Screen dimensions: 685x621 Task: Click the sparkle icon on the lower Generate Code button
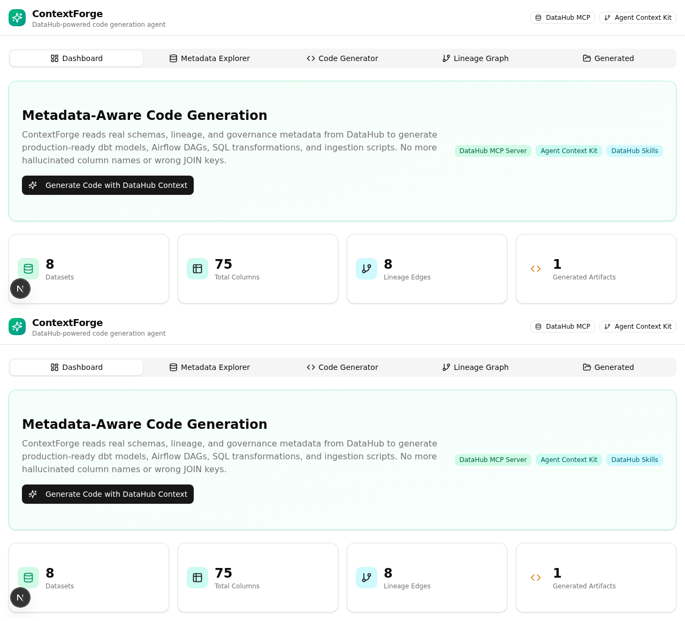coord(33,494)
